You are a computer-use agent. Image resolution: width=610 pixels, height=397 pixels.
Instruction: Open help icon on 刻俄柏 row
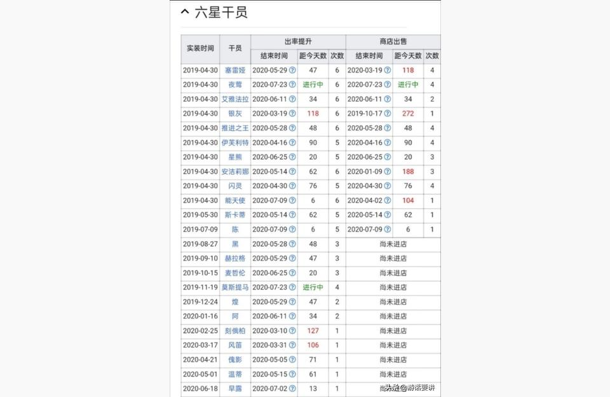click(292, 331)
